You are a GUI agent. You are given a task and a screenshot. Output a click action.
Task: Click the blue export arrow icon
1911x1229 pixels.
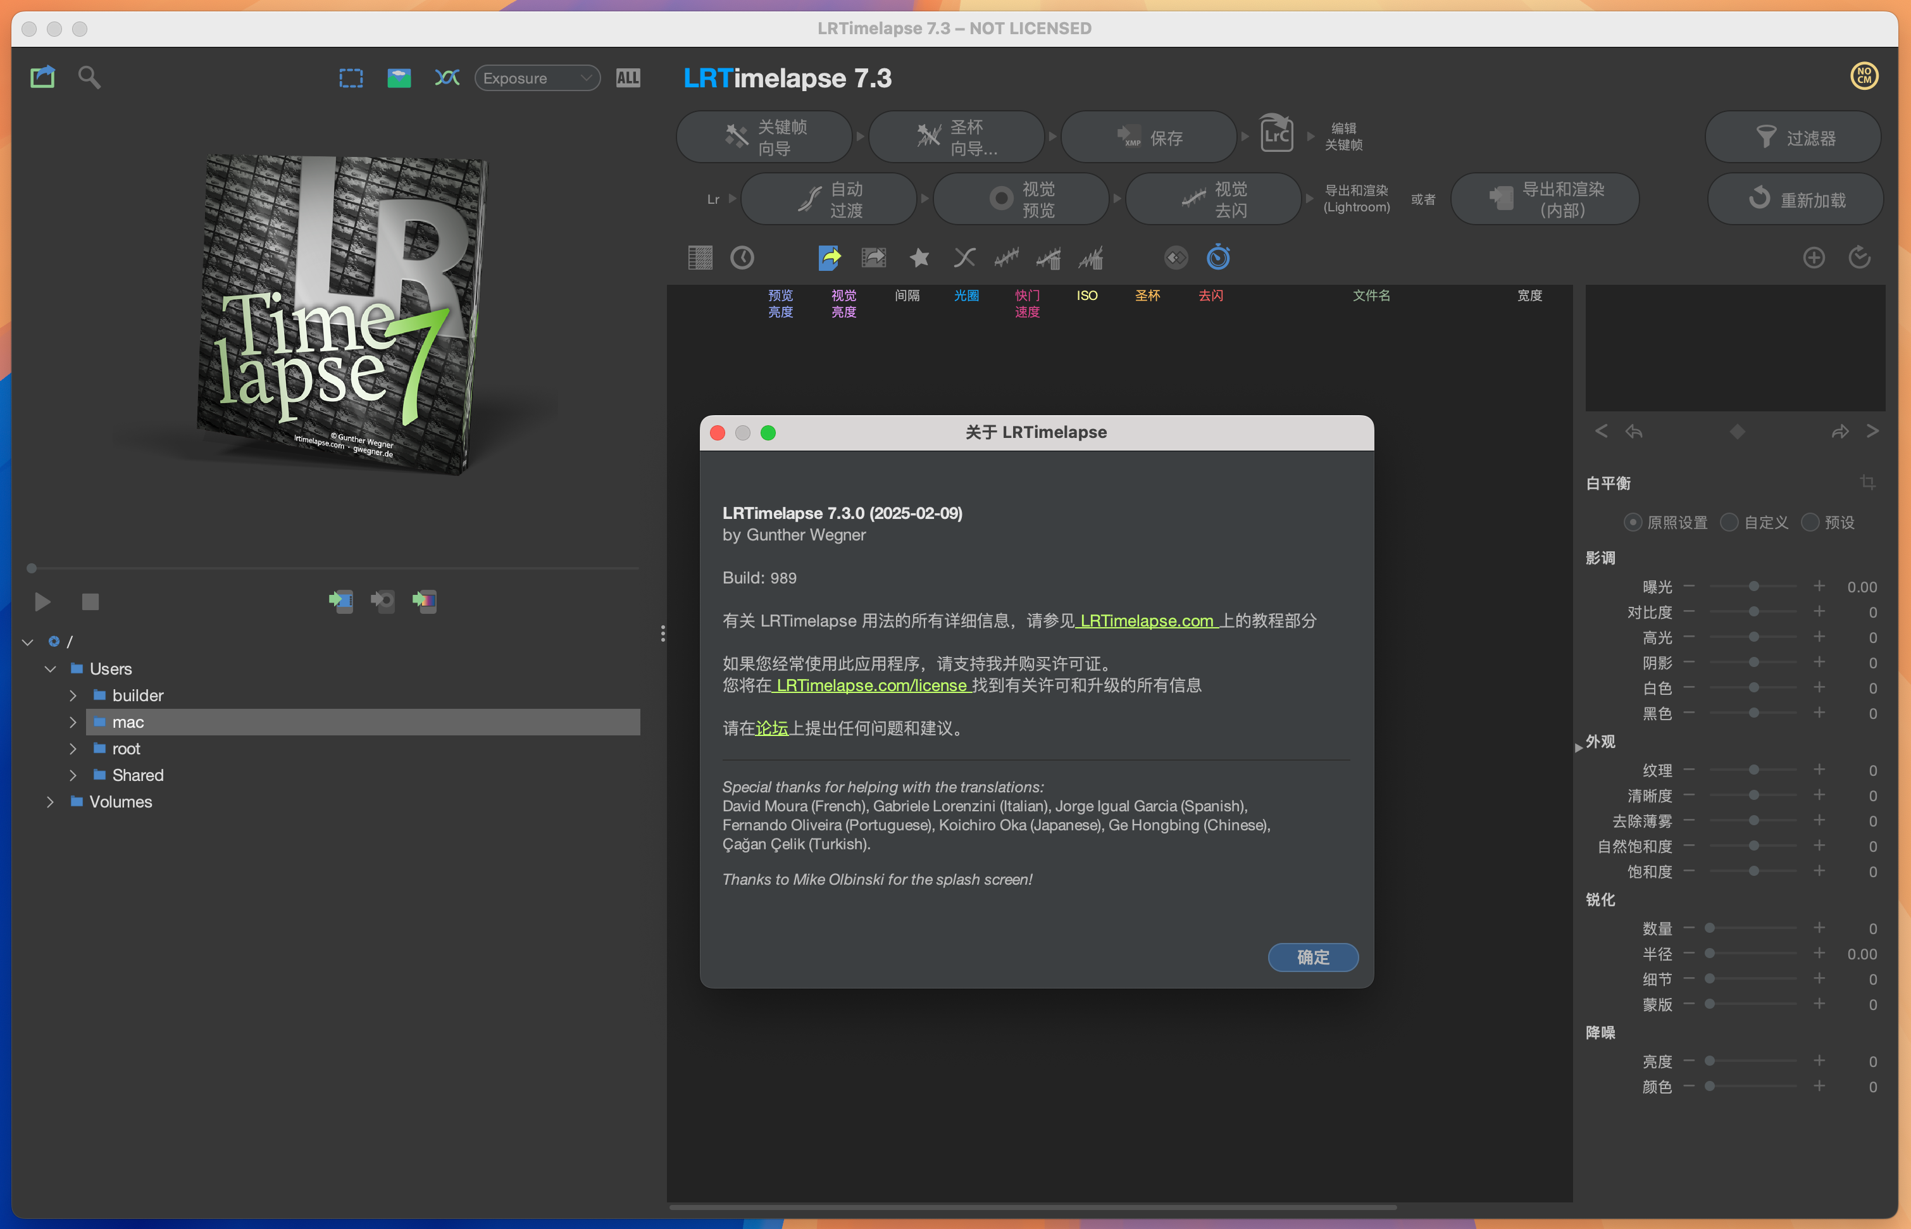click(x=830, y=258)
